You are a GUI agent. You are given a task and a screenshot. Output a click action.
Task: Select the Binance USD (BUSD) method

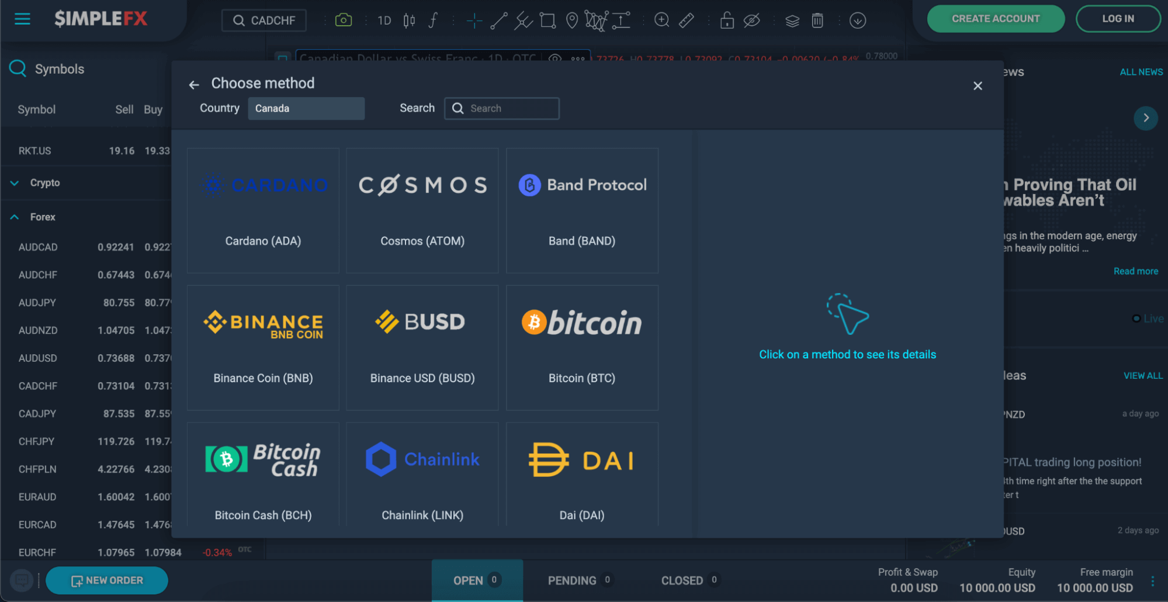(422, 348)
